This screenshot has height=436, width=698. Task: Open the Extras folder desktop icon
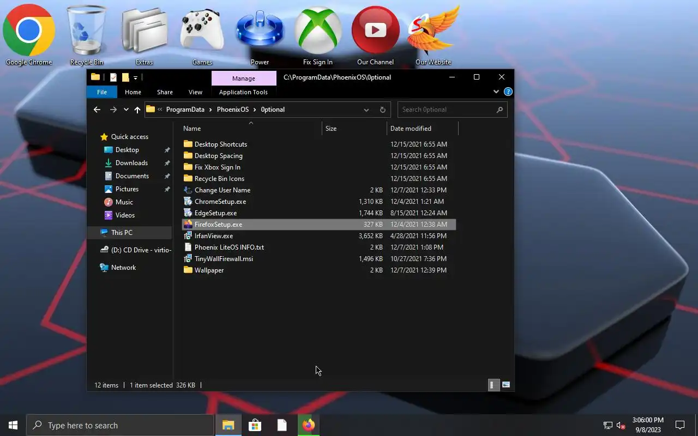145,35
